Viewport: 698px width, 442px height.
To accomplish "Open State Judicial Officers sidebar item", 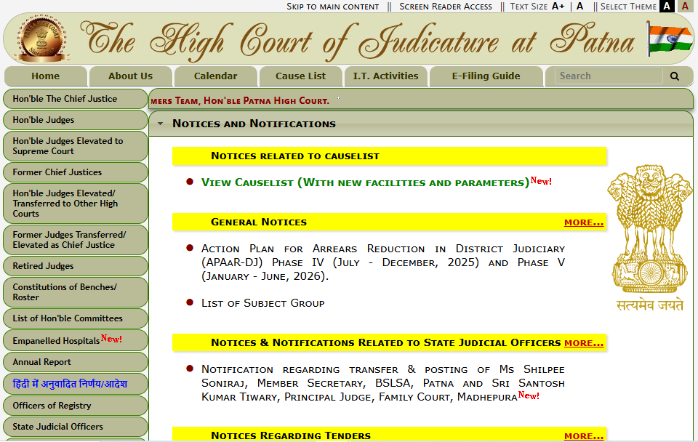I will coord(75,427).
